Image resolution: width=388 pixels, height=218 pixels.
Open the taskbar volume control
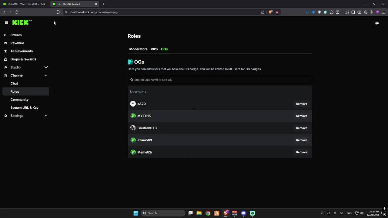(x=362, y=213)
